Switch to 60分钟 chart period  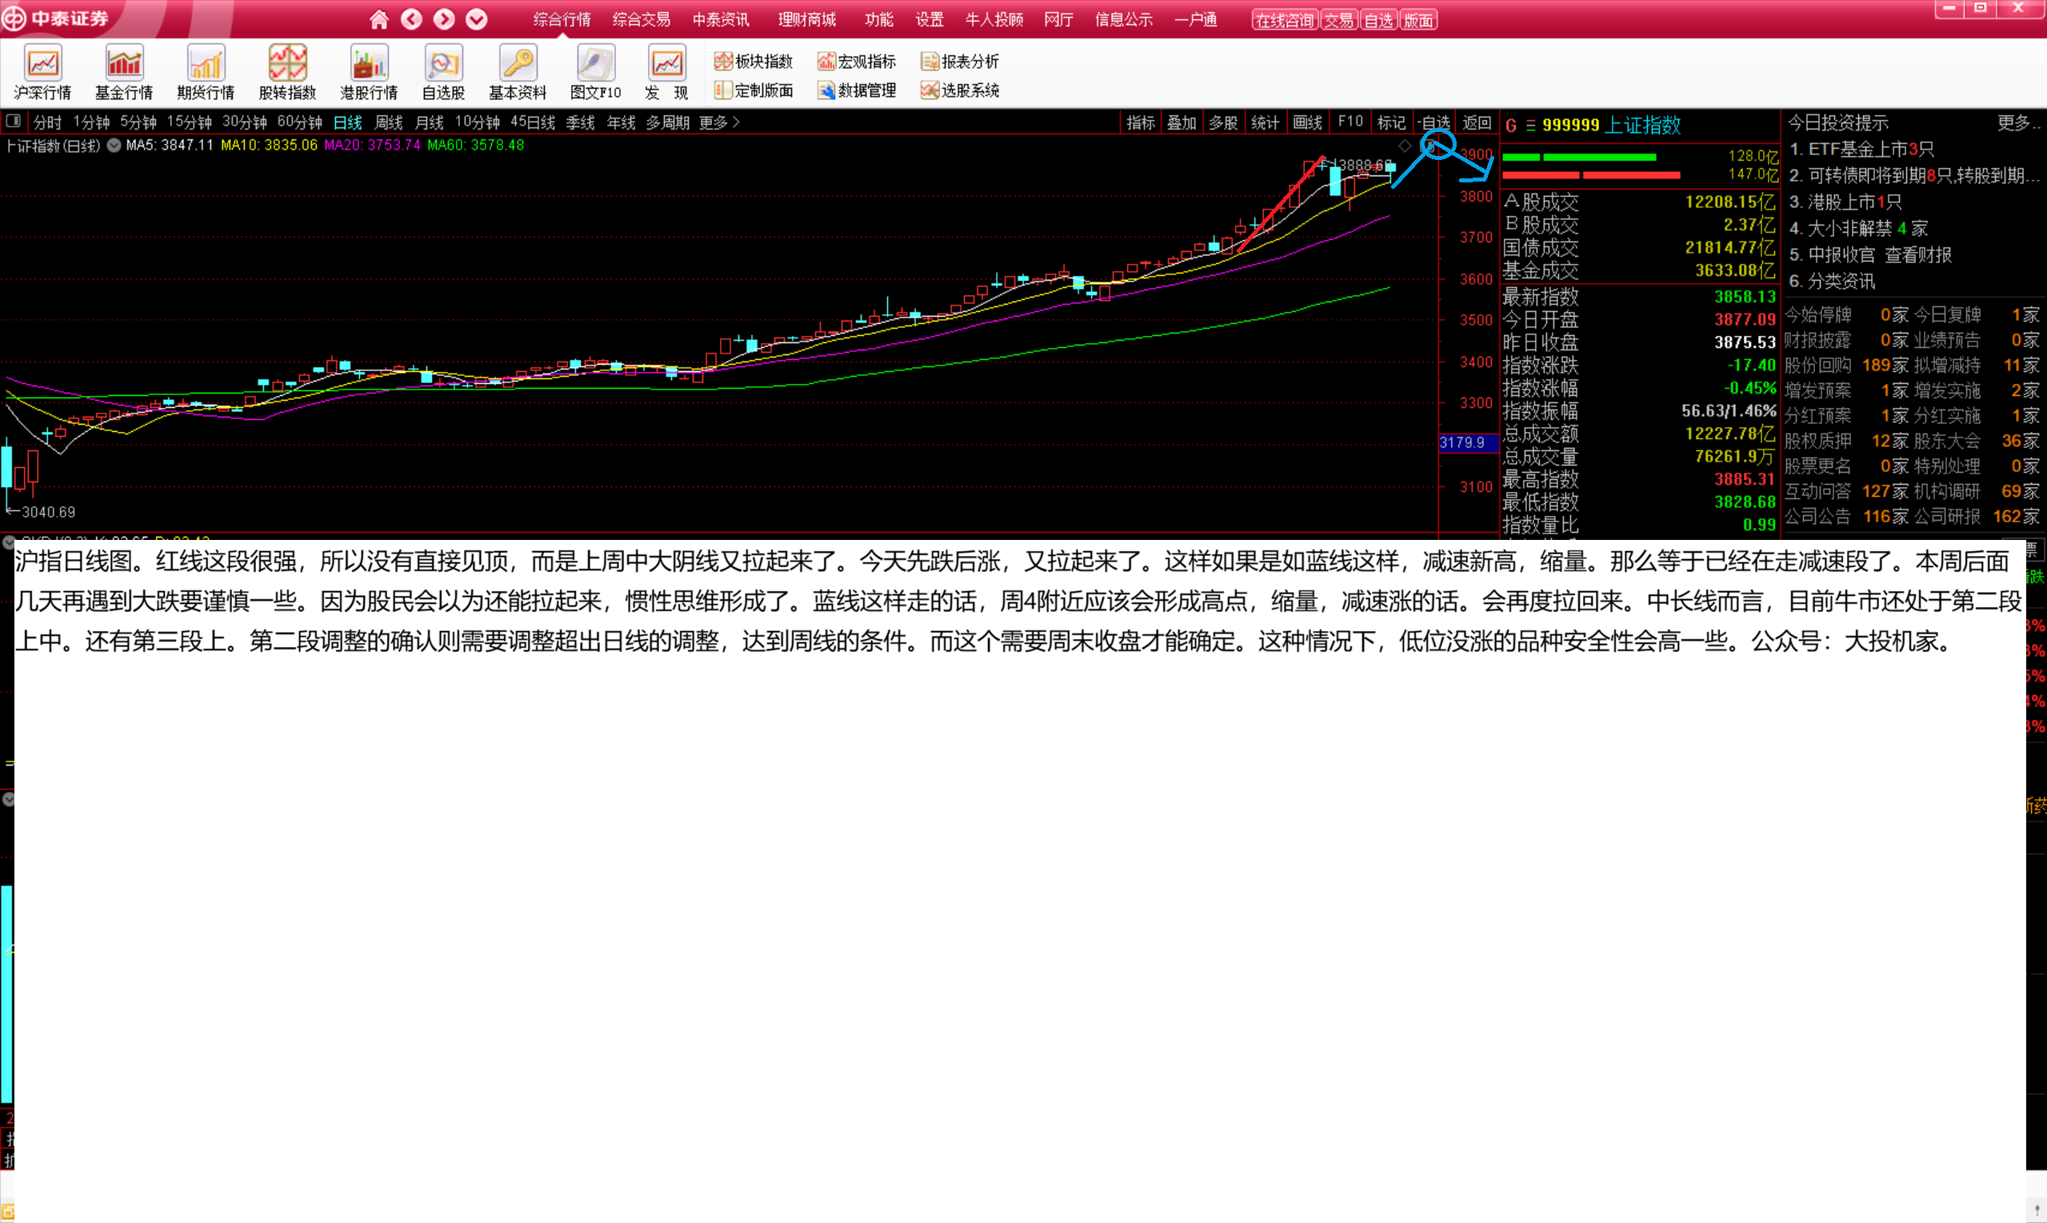tap(300, 122)
